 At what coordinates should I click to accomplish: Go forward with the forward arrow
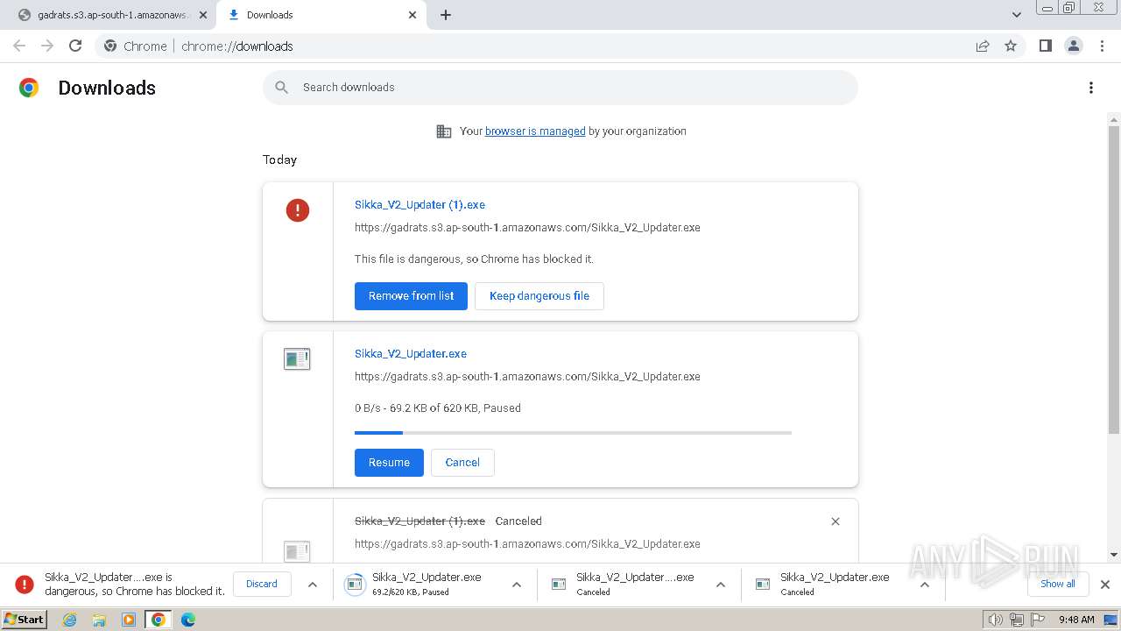point(47,46)
